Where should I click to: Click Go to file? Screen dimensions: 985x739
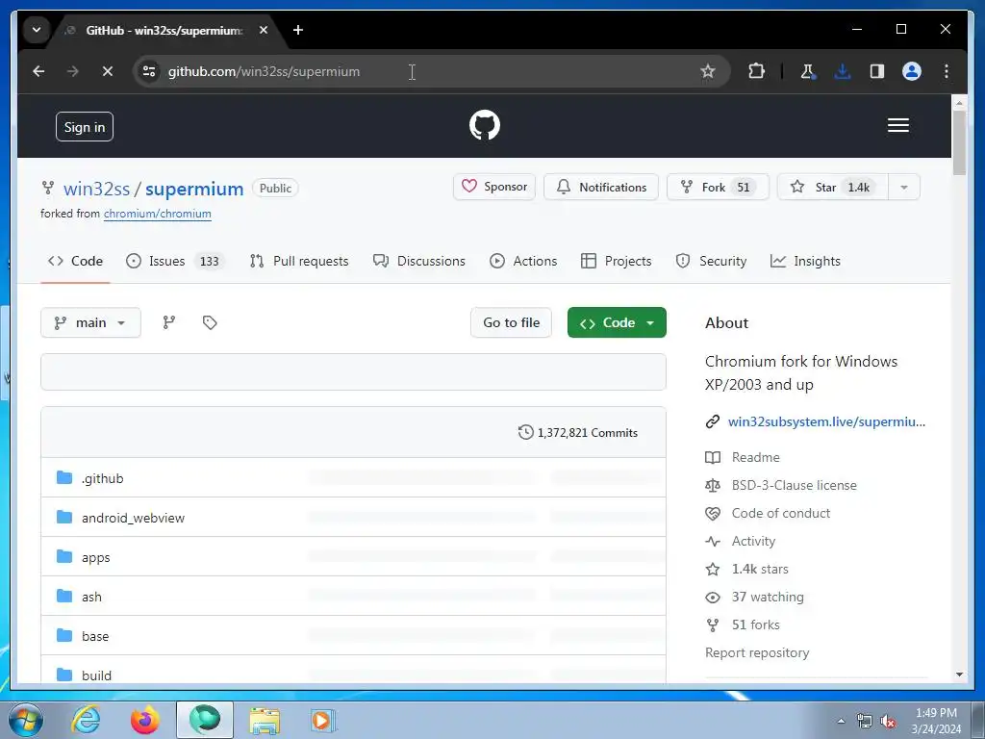pyautogui.click(x=512, y=322)
